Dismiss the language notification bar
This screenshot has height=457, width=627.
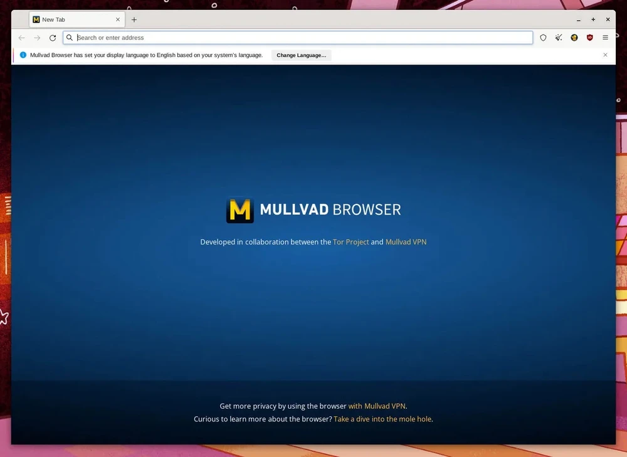[x=605, y=55]
